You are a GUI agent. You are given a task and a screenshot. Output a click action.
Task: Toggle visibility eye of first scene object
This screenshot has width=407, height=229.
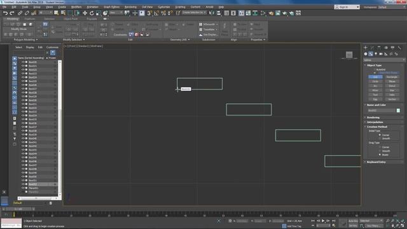point(23,62)
